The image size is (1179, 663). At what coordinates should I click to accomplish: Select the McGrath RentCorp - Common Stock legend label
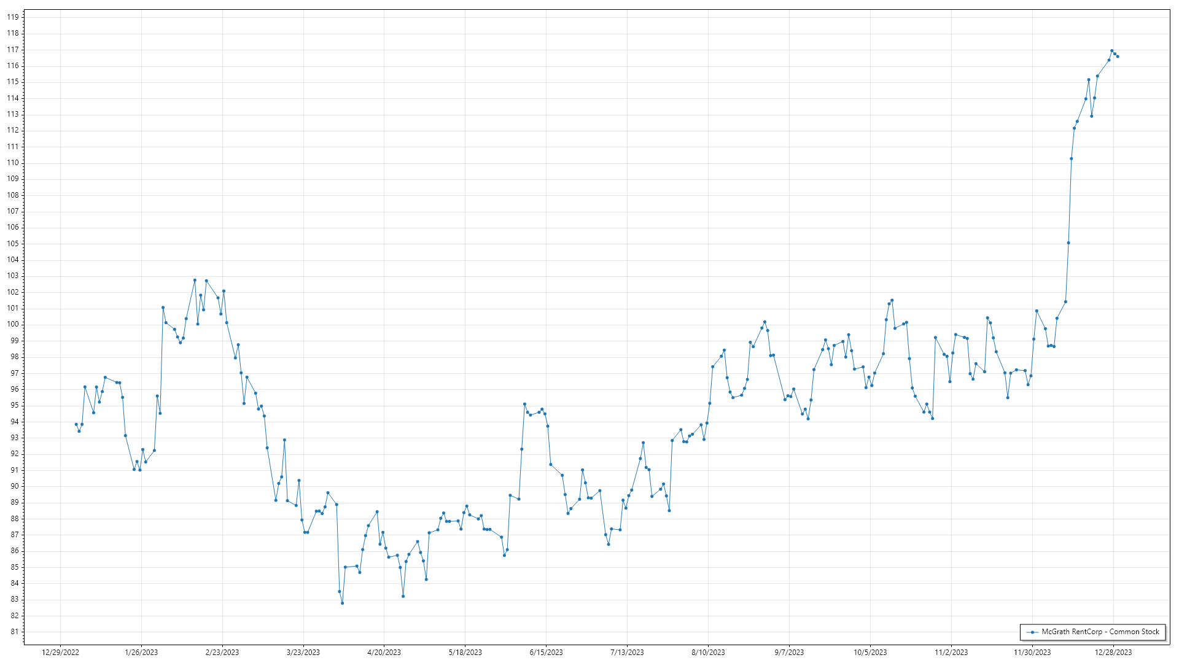[1100, 632]
